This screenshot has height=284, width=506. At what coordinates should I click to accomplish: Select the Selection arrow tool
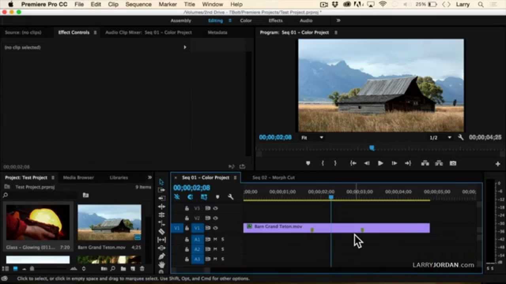(x=161, y=182)
